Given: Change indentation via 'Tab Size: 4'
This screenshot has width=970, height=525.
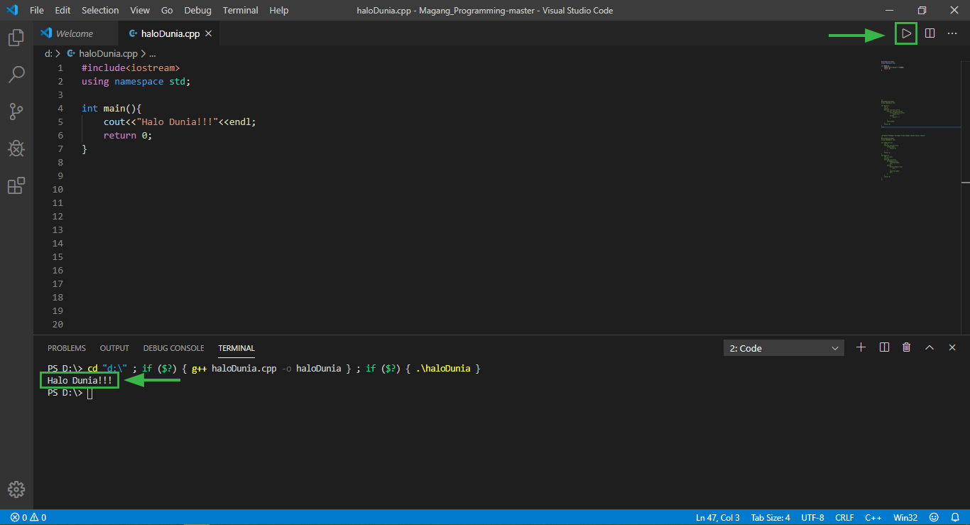Looking at the screenshot, I should pos(770,517).
